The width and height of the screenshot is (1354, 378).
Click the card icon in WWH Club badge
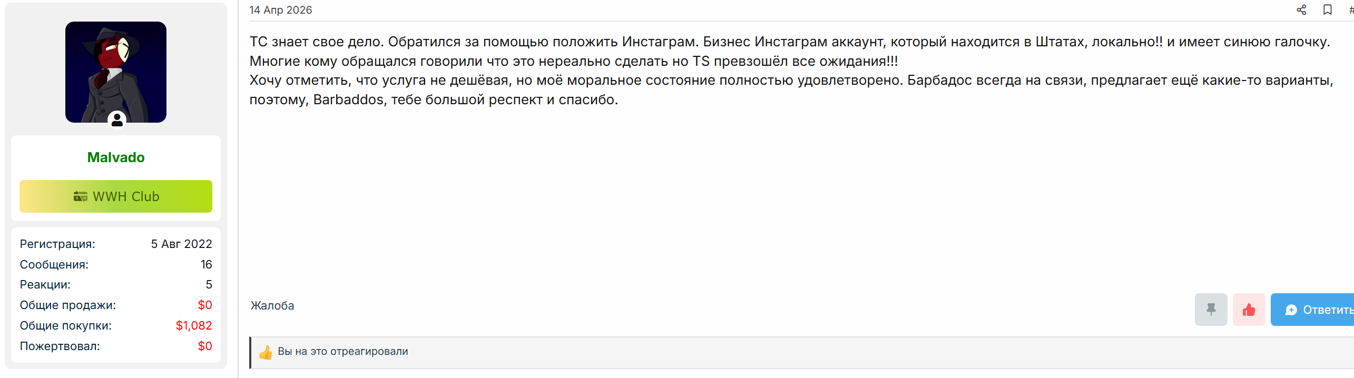[x=81, y=196]
